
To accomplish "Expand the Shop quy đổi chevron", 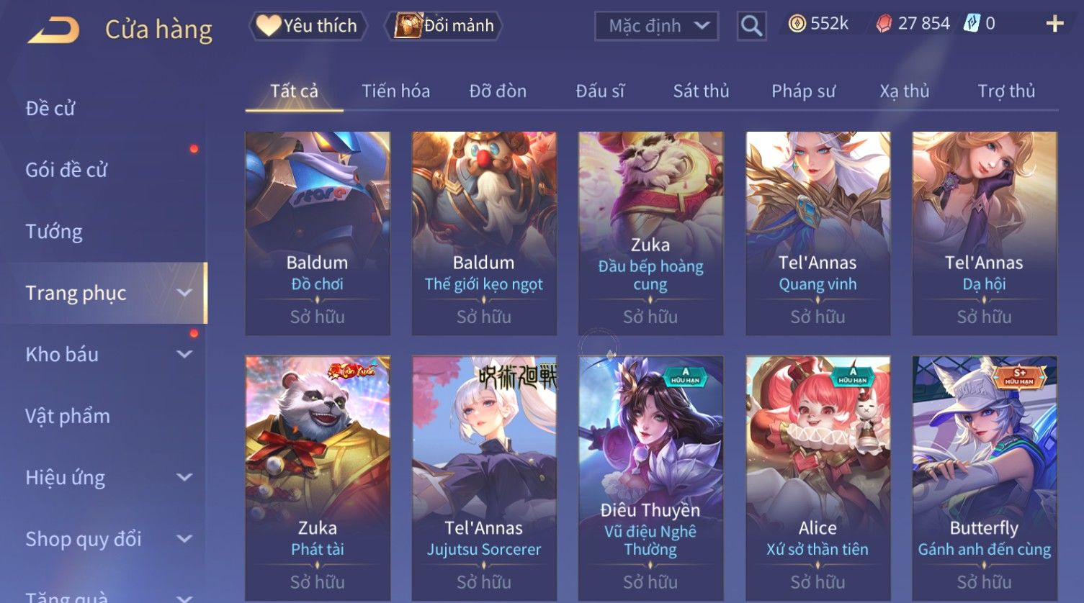I will point(184,539).
